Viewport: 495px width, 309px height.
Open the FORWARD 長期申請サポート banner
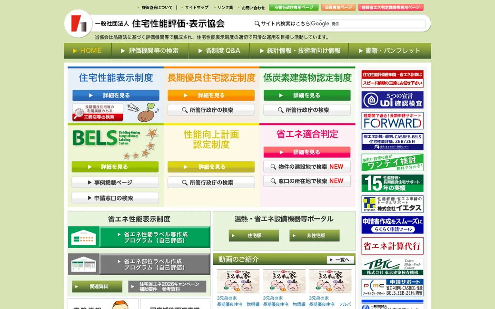392,121
